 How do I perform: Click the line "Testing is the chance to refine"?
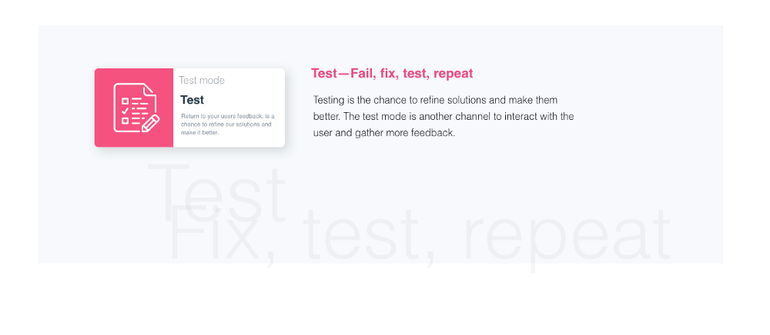pos(436,101)
